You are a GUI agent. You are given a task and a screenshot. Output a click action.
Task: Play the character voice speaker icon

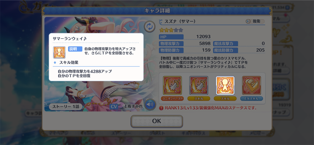point(150,104)
